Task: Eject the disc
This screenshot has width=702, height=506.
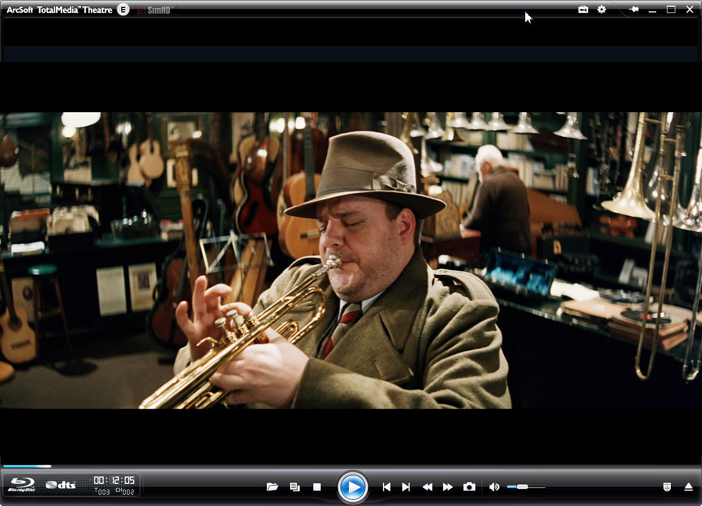Action: tap(688, 487)
